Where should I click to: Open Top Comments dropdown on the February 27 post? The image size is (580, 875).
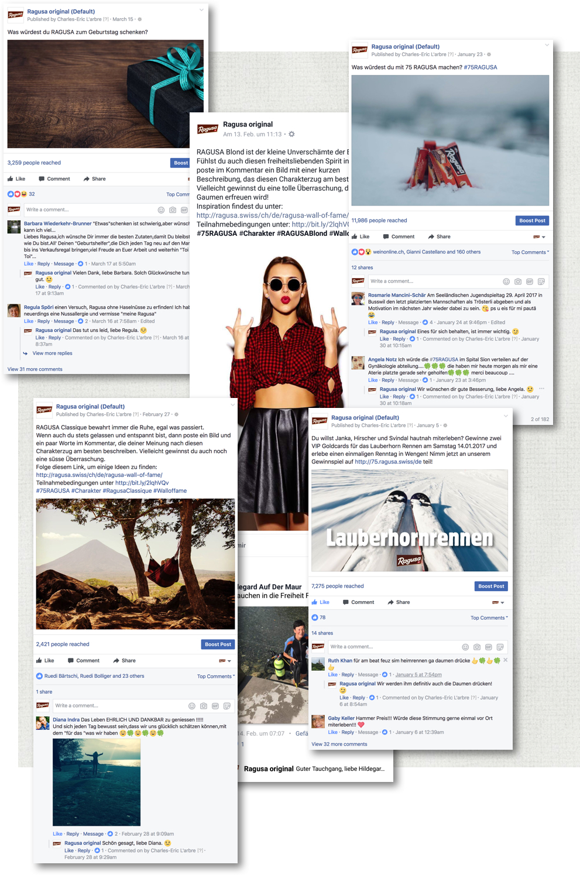tap(216, 677)
